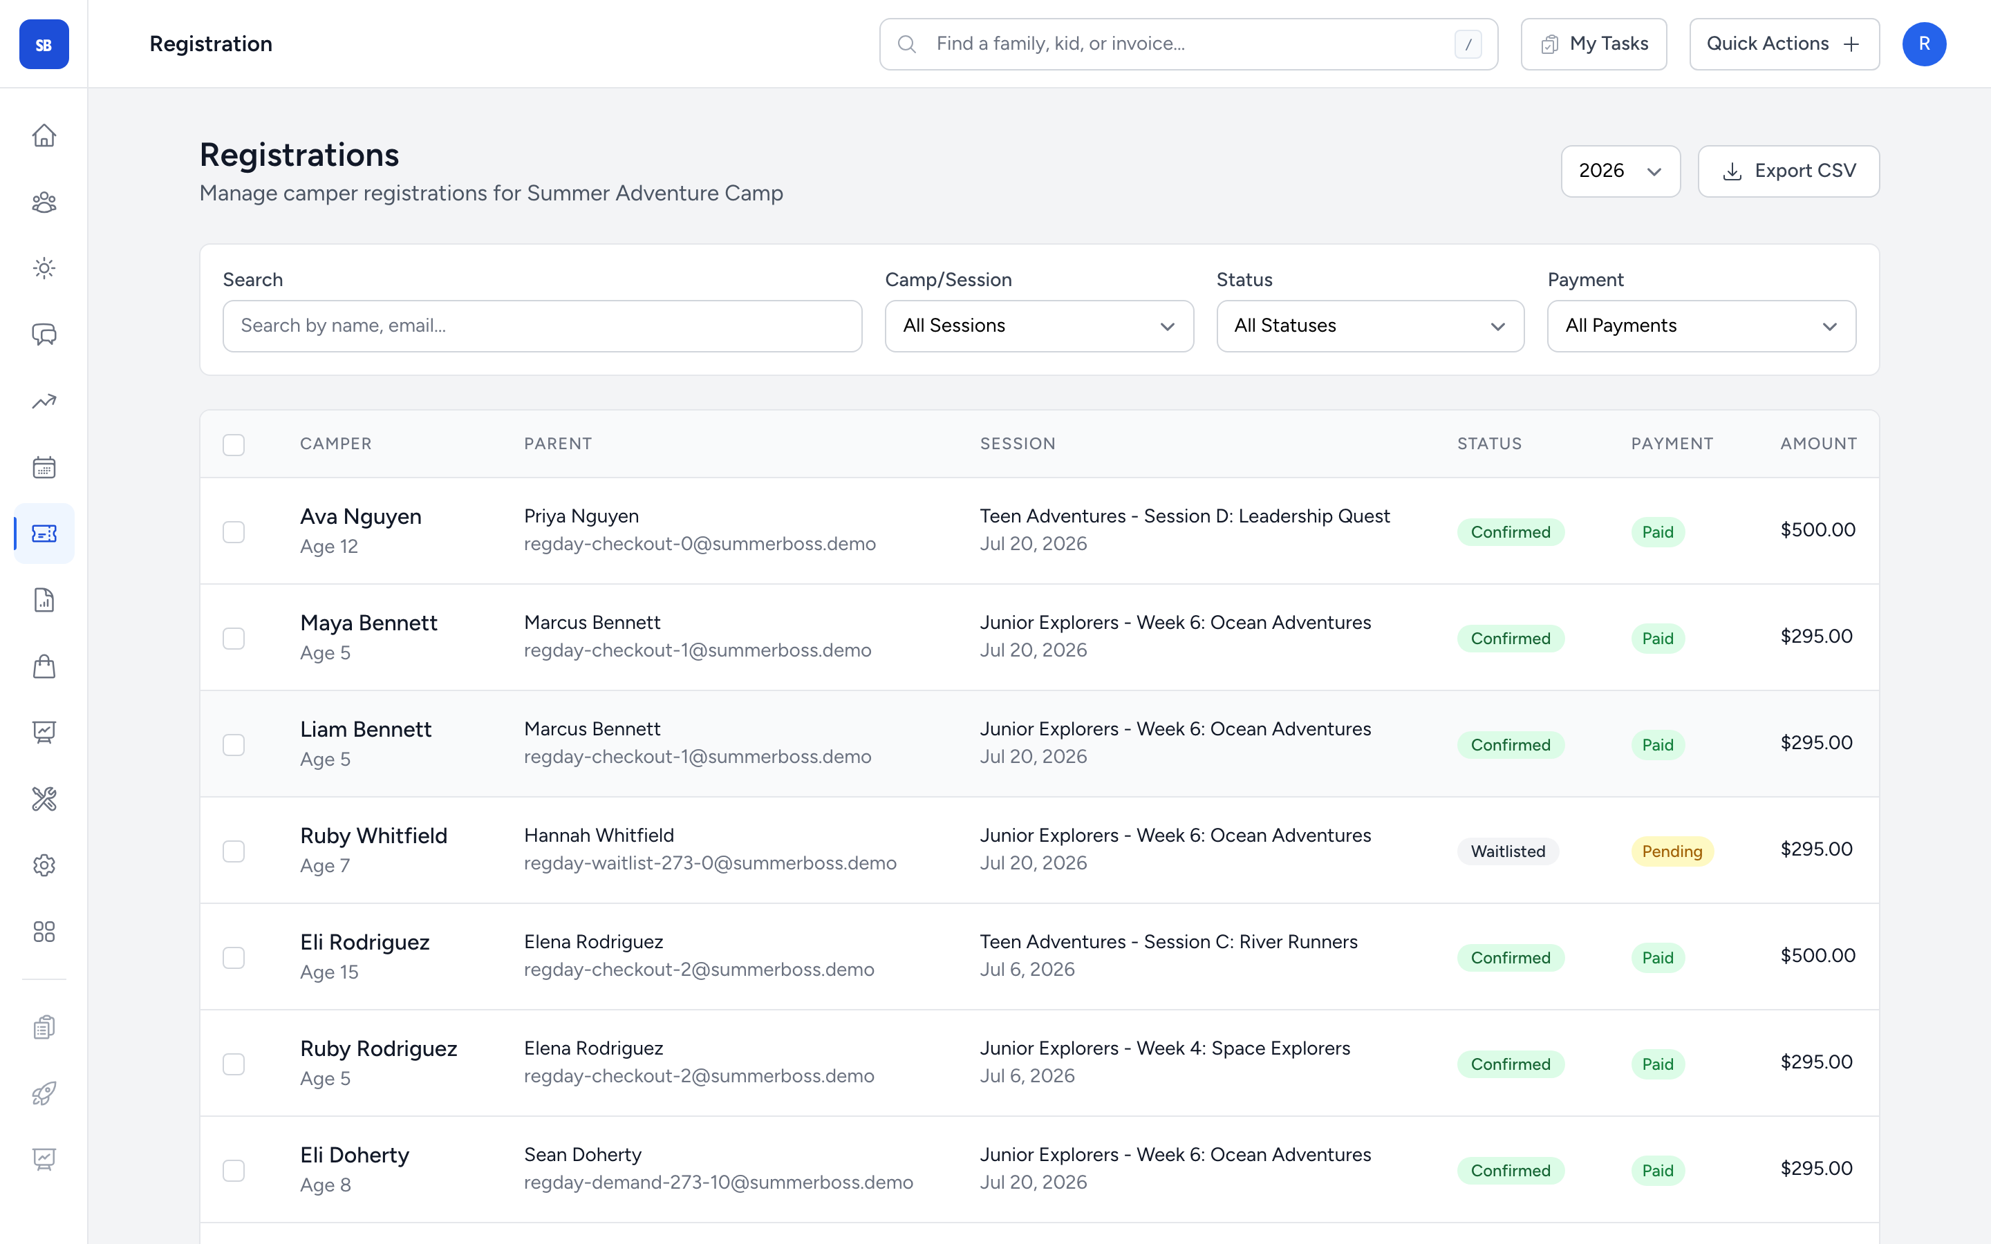Click the $500.00 amount for Ava Nguyen

click(1817, 530)
